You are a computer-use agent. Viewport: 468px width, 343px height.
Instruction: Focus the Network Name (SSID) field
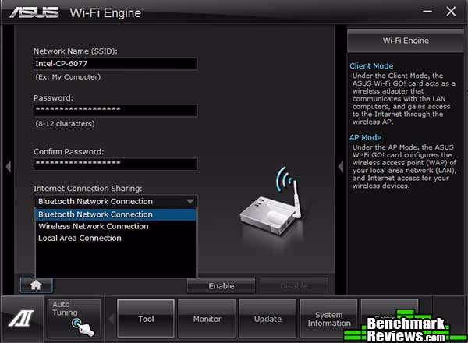(x=115, y=63)
